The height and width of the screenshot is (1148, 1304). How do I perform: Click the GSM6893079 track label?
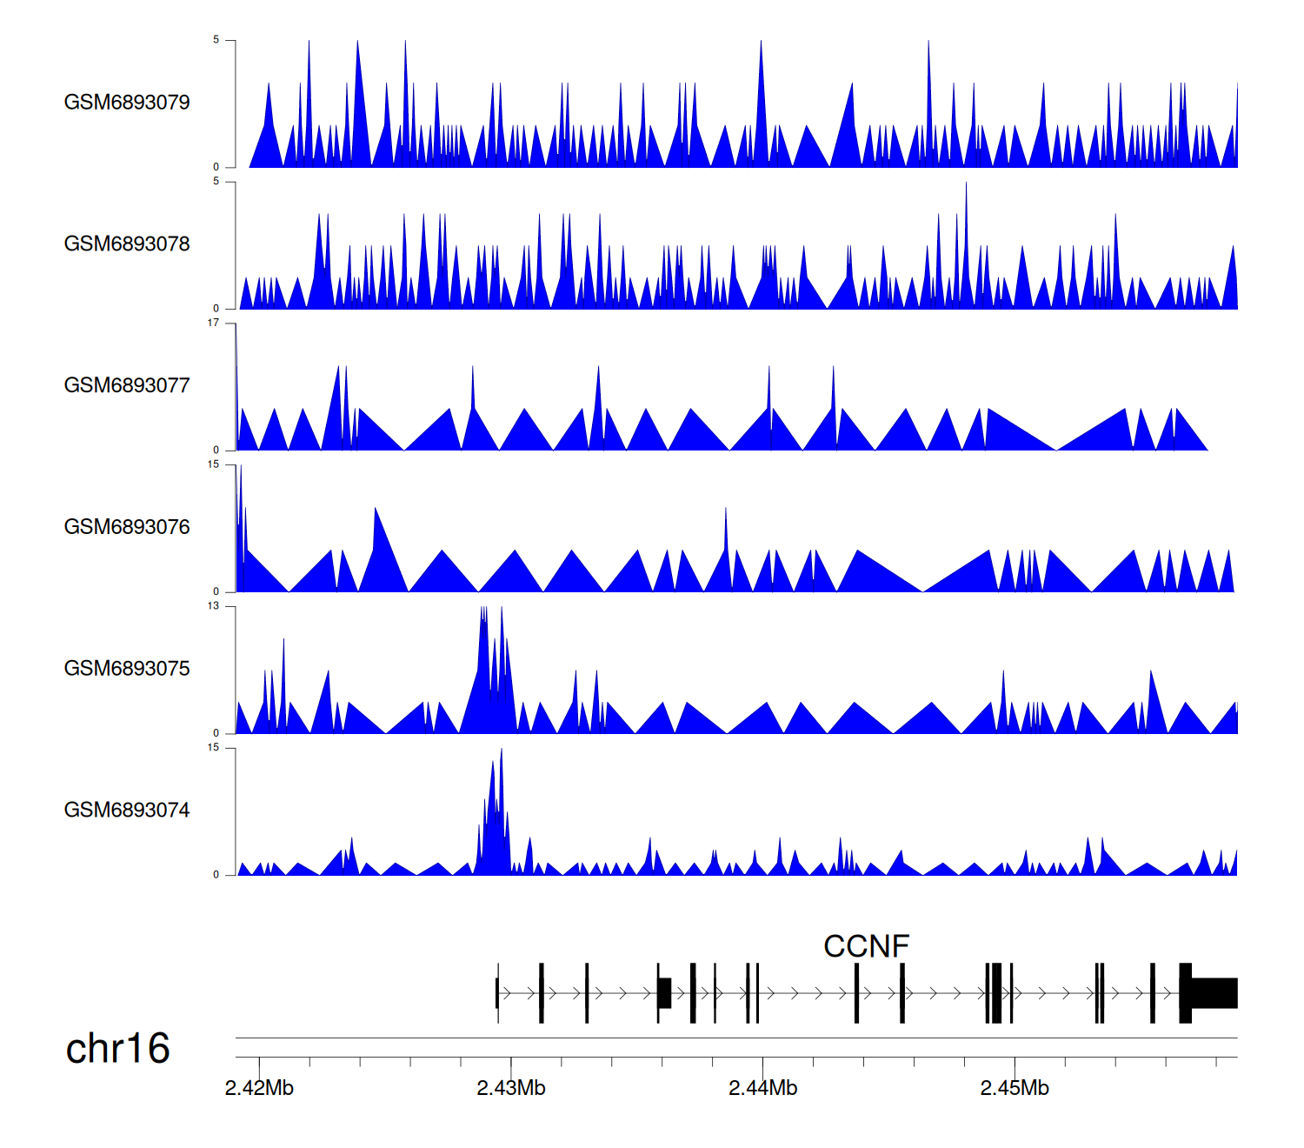(127, 103)
